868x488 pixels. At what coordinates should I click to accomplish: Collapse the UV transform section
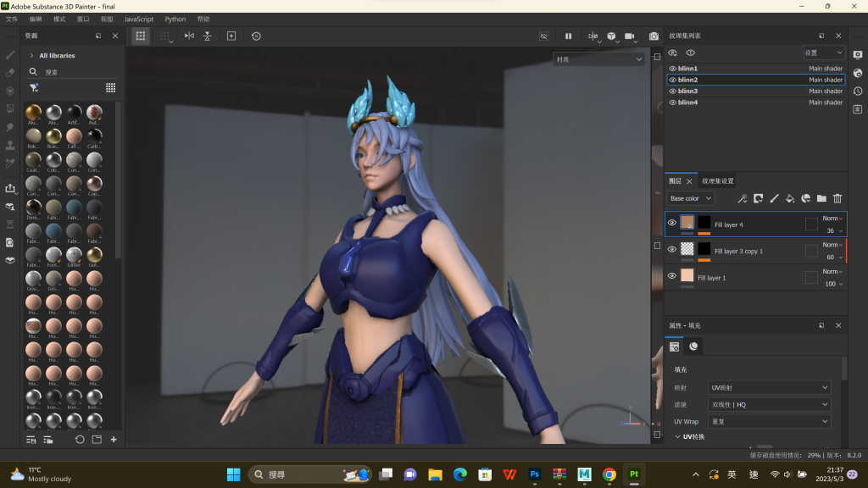pyautogui.click(x=677, y=436)
